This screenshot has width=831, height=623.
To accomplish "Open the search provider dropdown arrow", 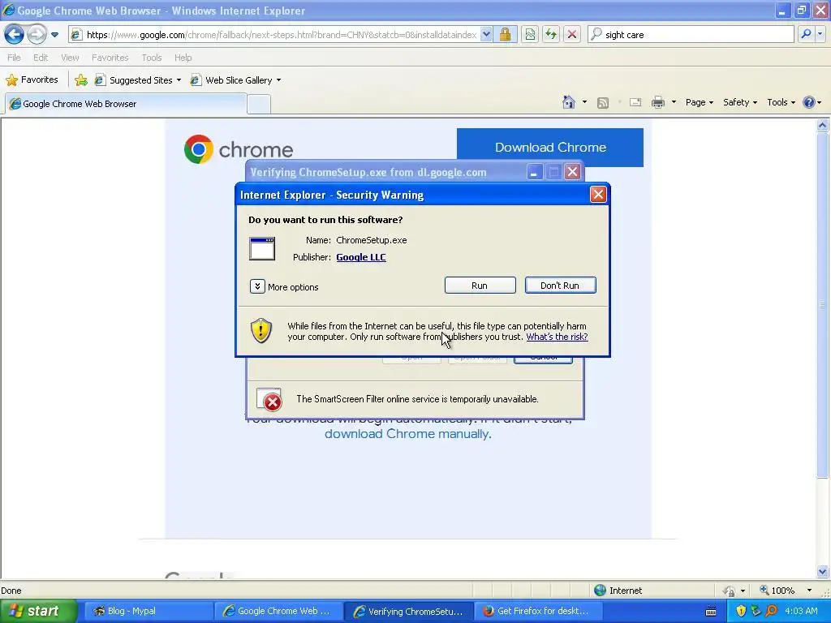I will (820, 34).
